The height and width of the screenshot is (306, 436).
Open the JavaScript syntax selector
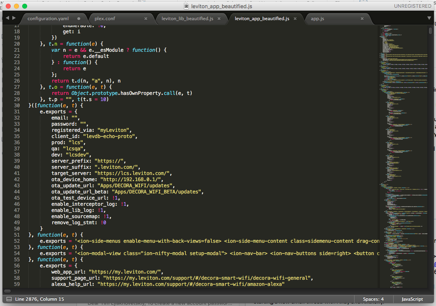click(x=412, y=299)
